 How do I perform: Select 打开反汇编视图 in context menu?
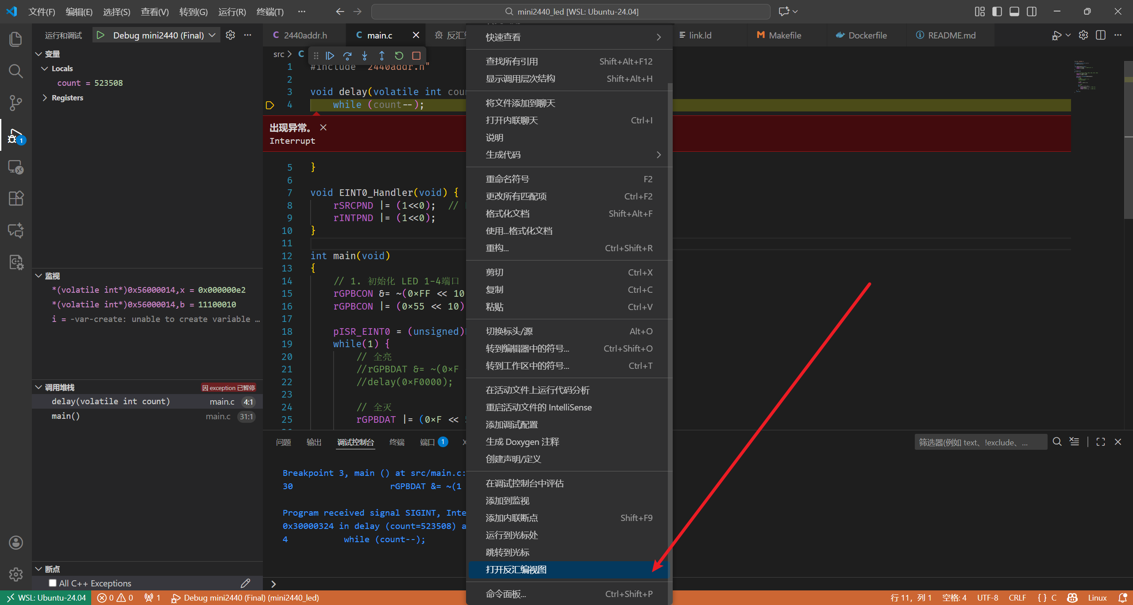point(516,570)
